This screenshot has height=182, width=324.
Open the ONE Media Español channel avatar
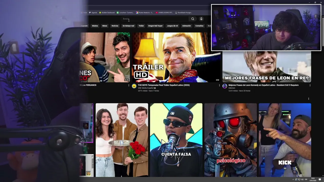coord(134,86)
